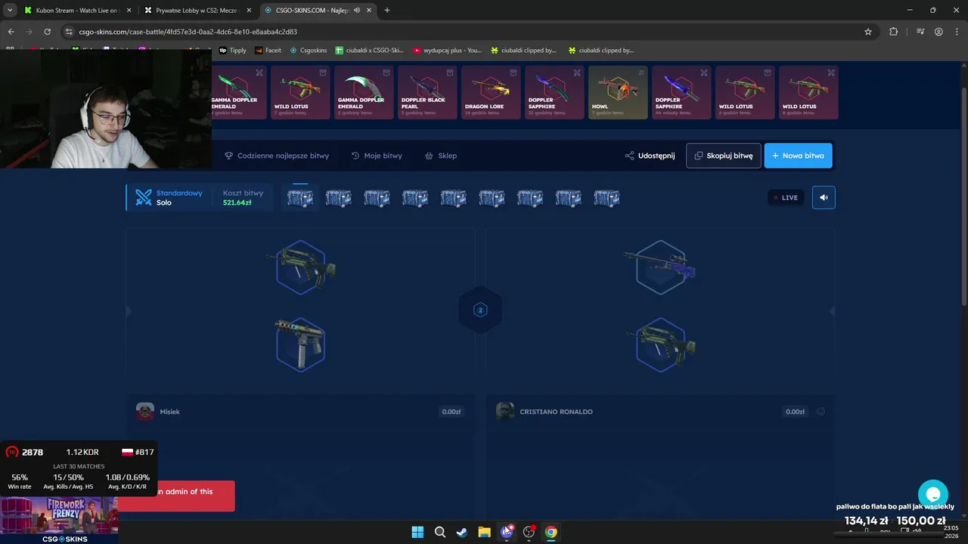Open media controls icon in toolbar
Screen dimensions: 968x544
point(920,32)
